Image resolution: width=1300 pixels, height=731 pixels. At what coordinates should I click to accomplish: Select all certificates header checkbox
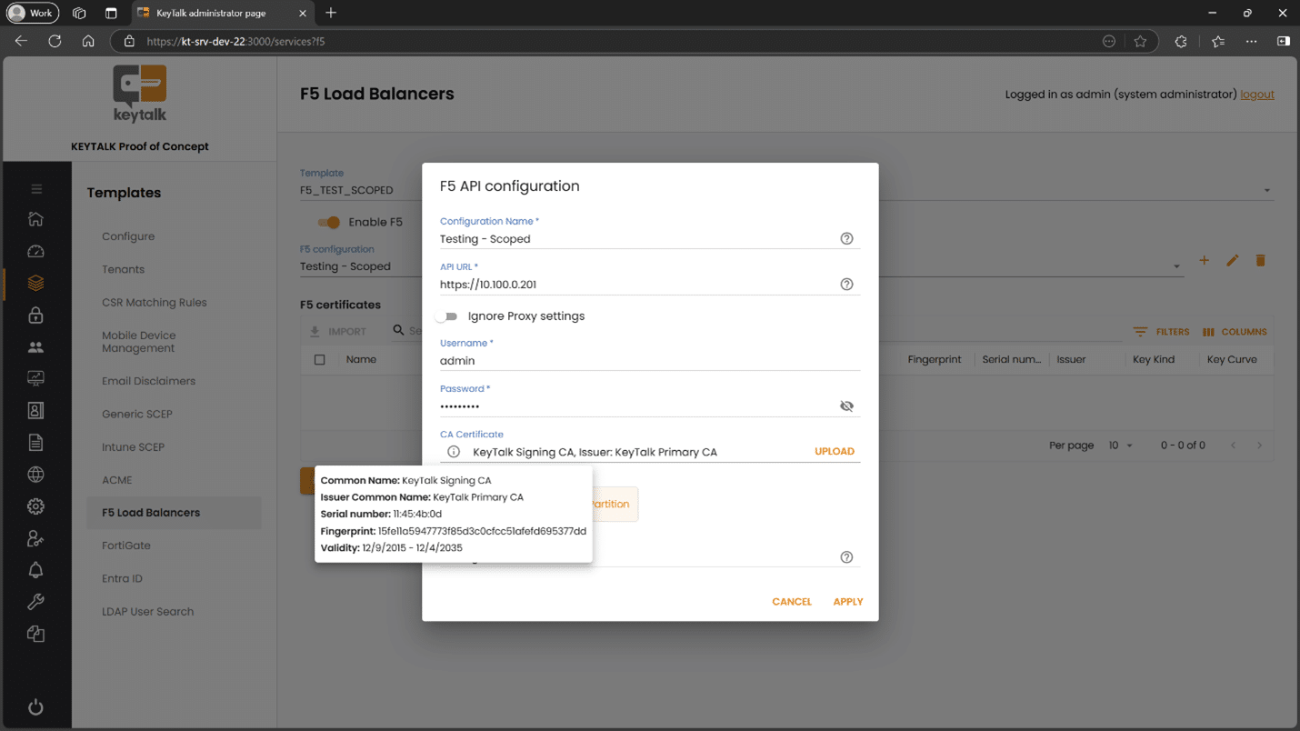point(319,360)
